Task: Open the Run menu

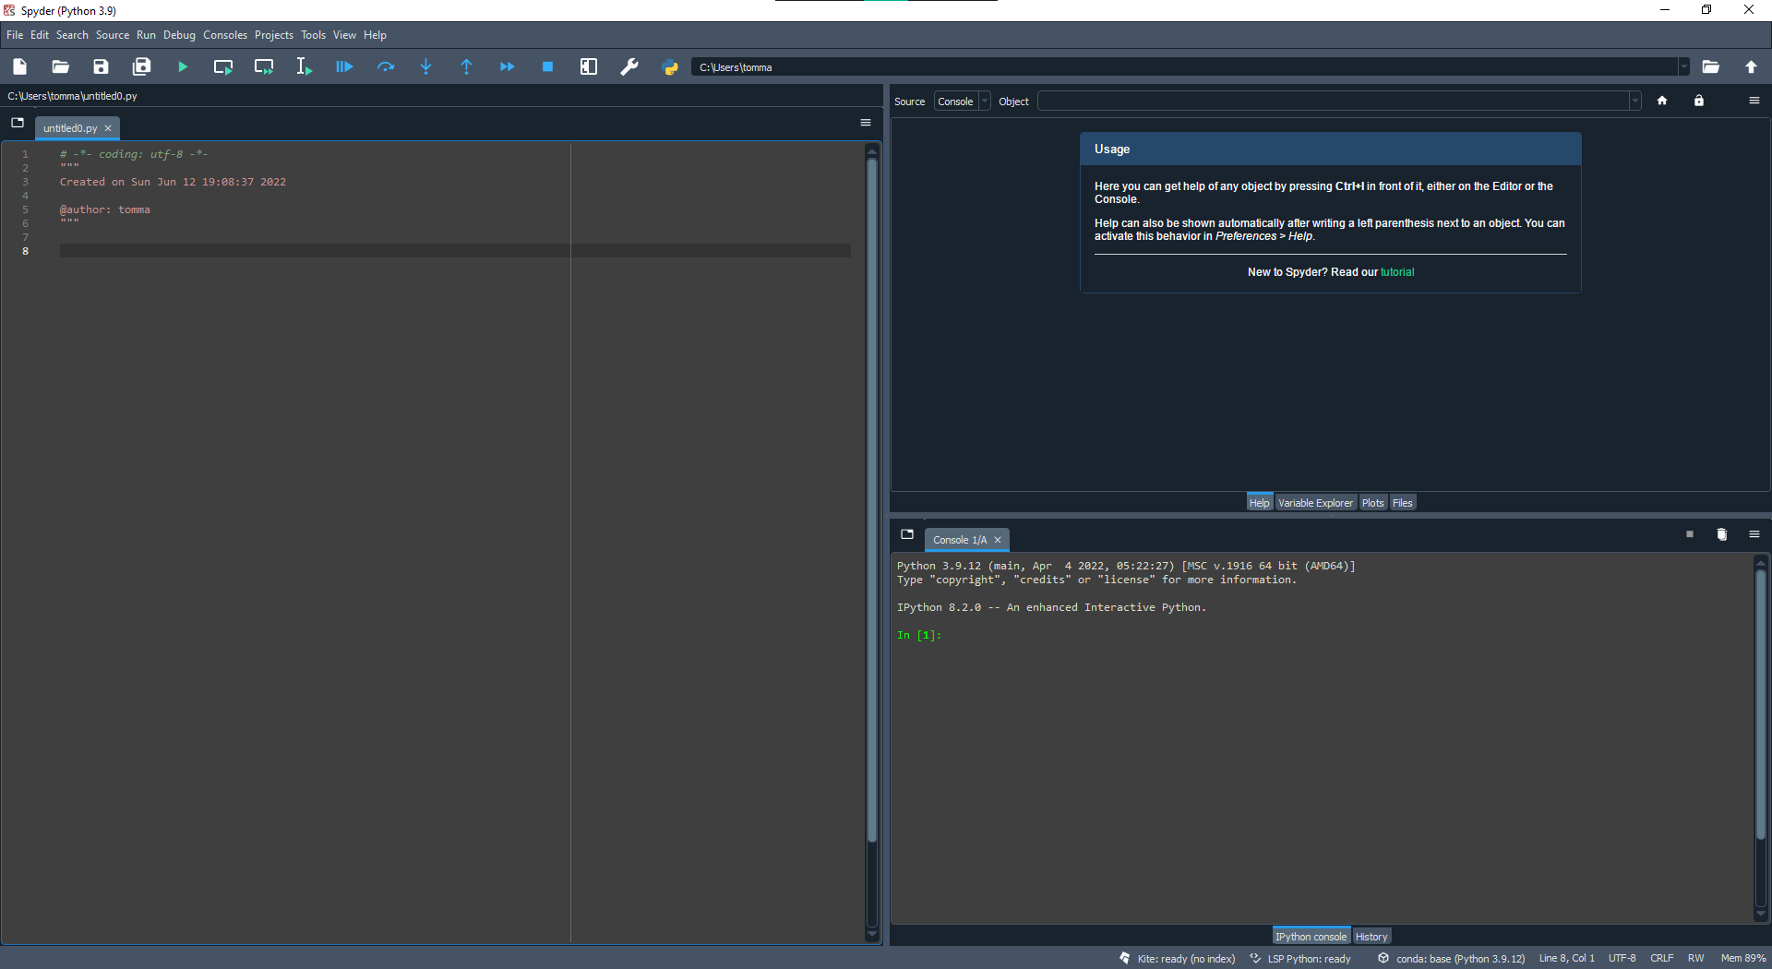Action: pyautogui.click(x=146, y=35)
